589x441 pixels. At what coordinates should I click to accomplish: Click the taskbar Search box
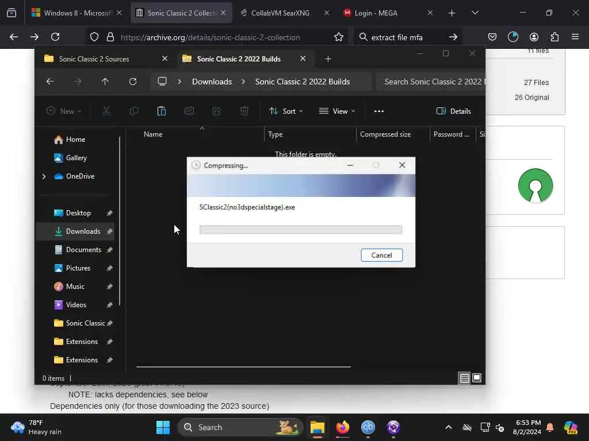click(240, 427)
